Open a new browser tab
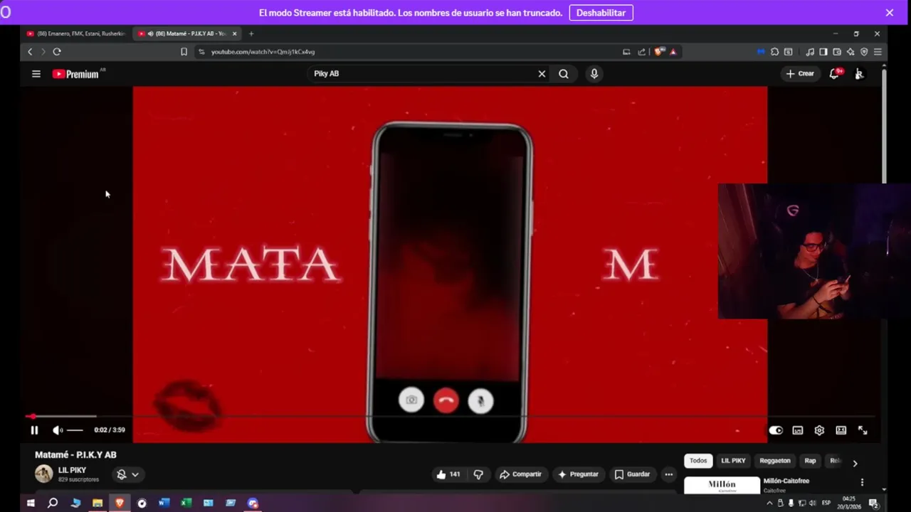The width and height of the screenshot is (911, 512). 251,33
